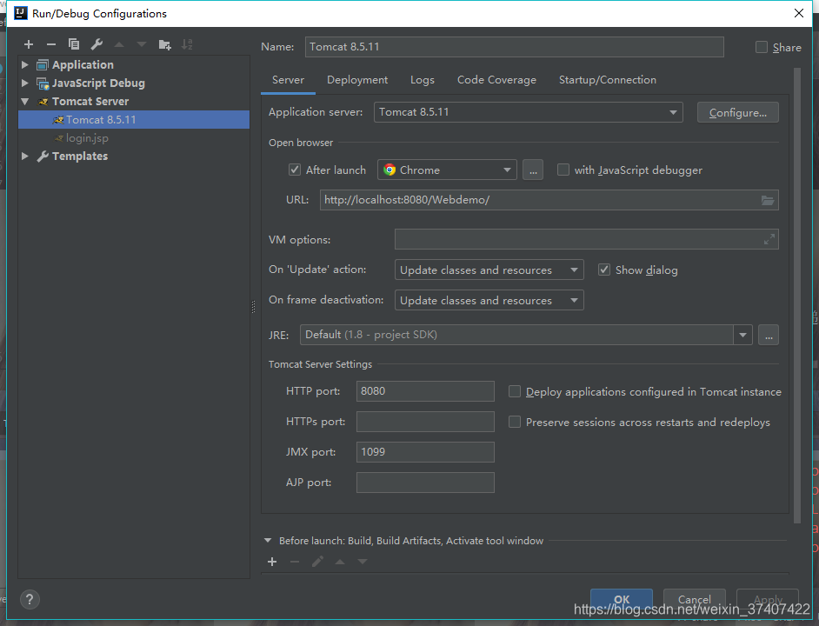This screenshot has width=819, height=626.
Task: Click the Apply button
Action: point(768,599)
